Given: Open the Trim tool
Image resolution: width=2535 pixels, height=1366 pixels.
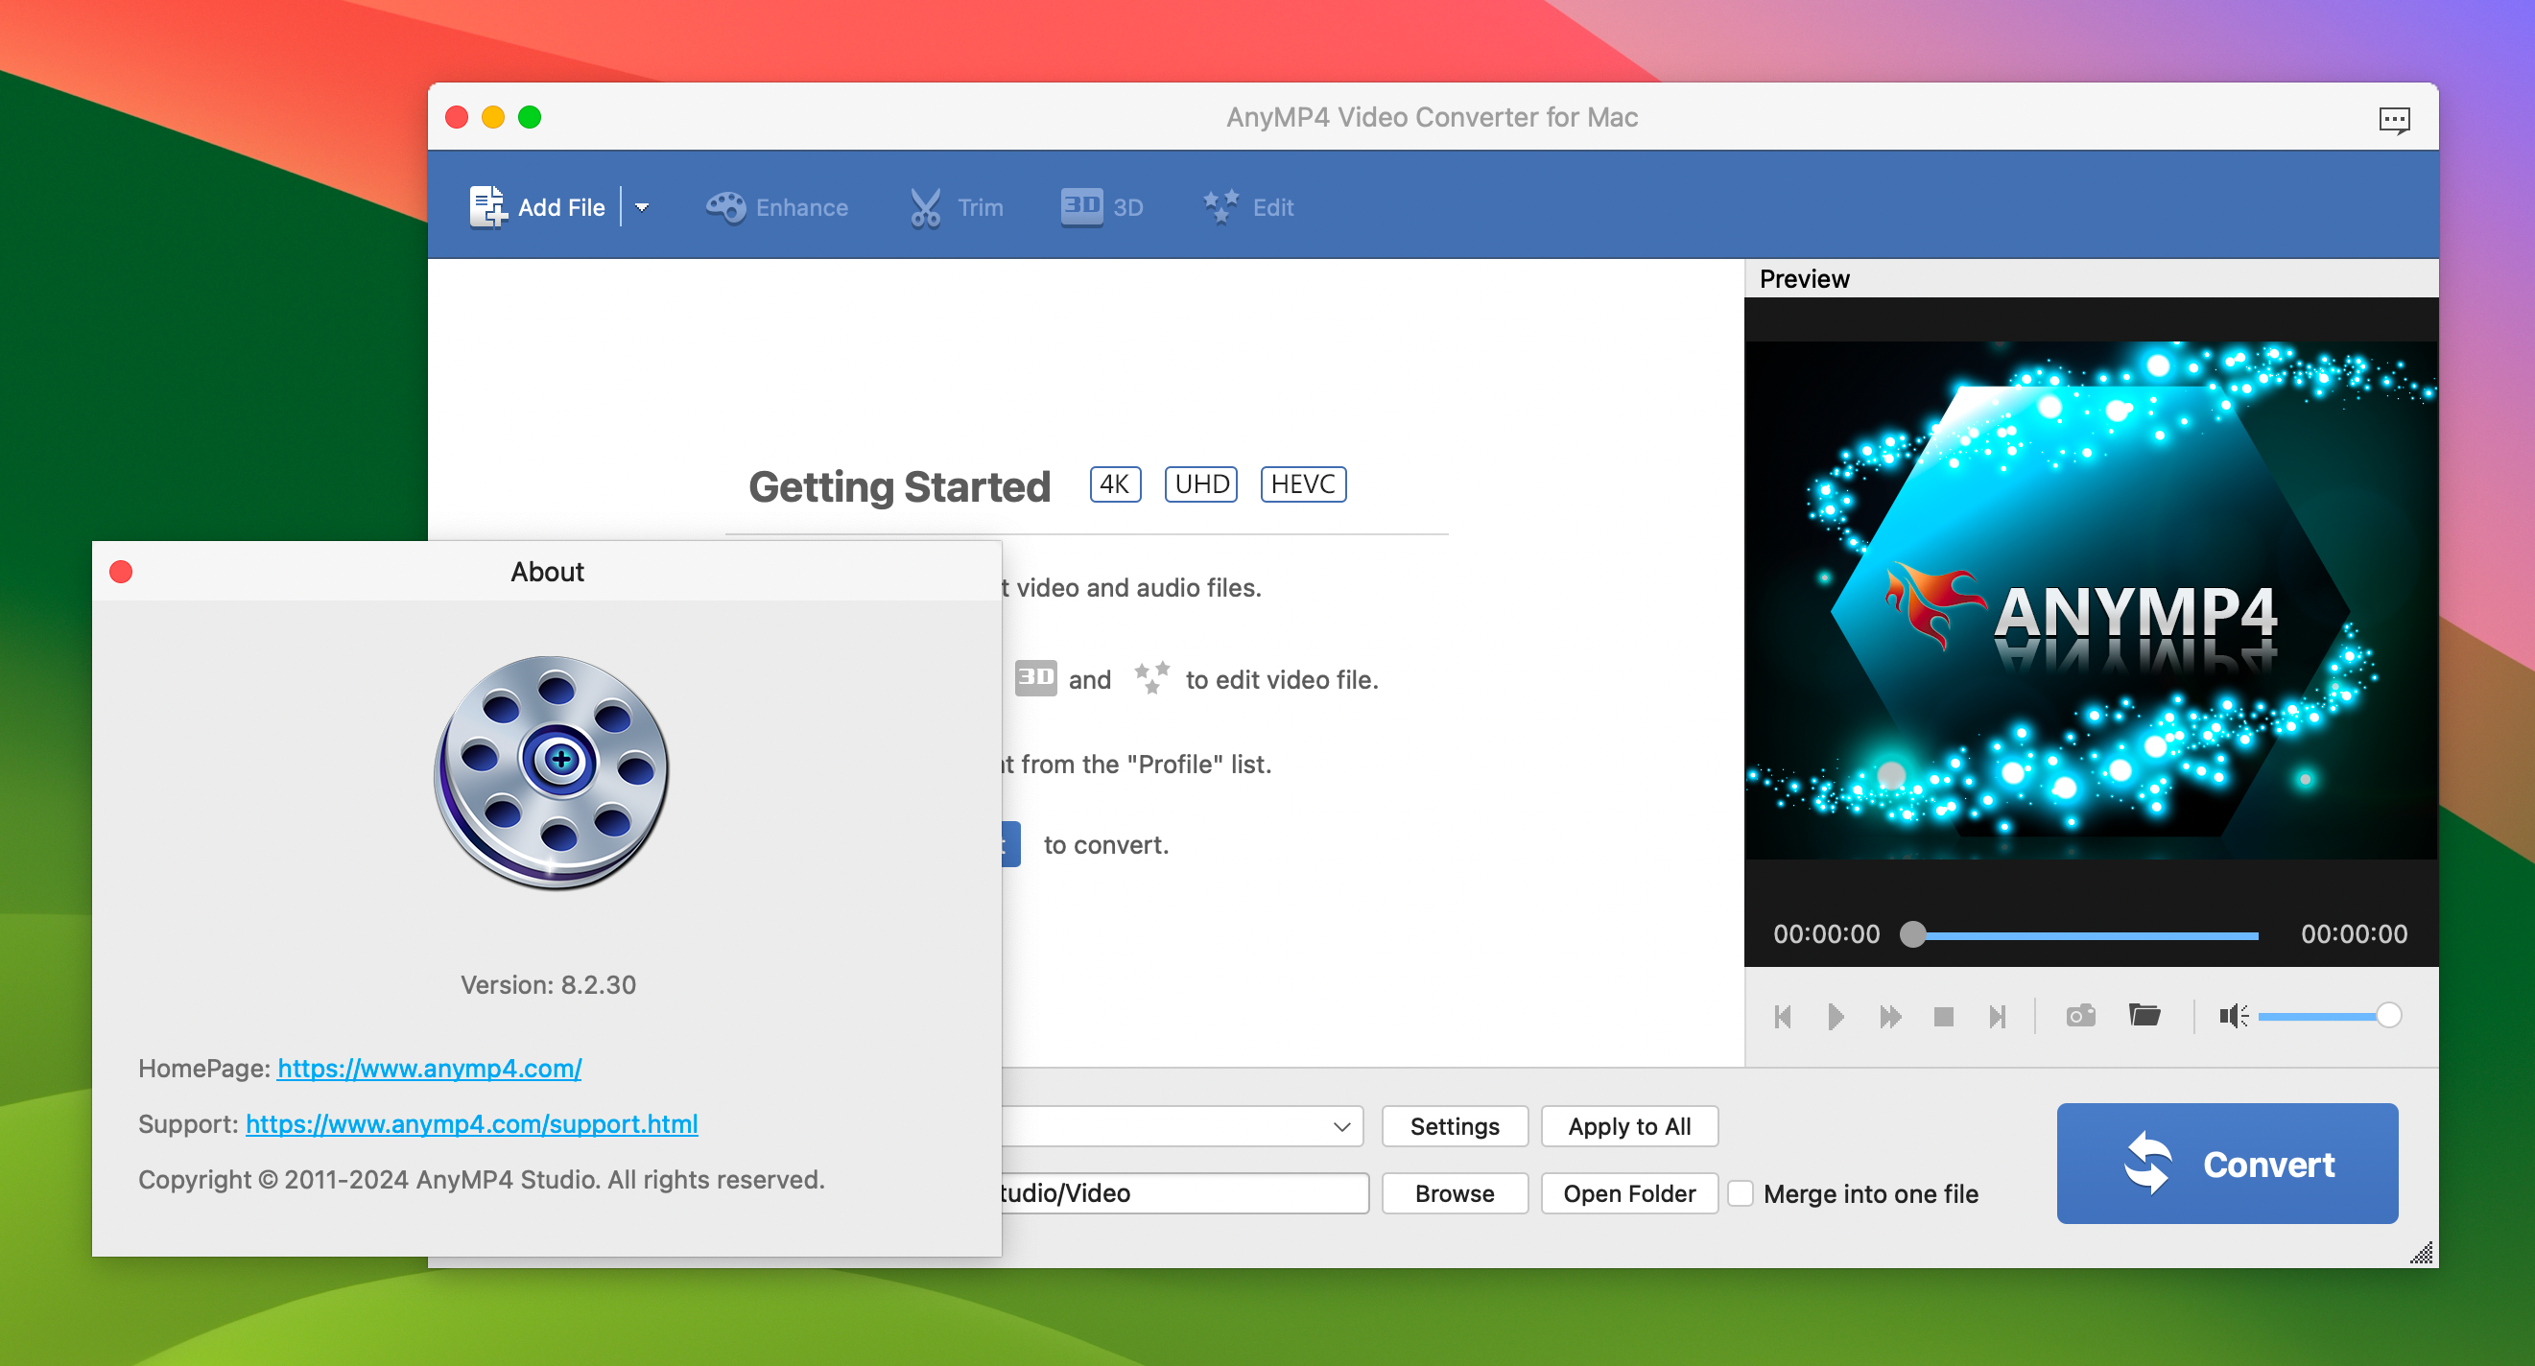Looking at the screenshot, I should (954, 206).
